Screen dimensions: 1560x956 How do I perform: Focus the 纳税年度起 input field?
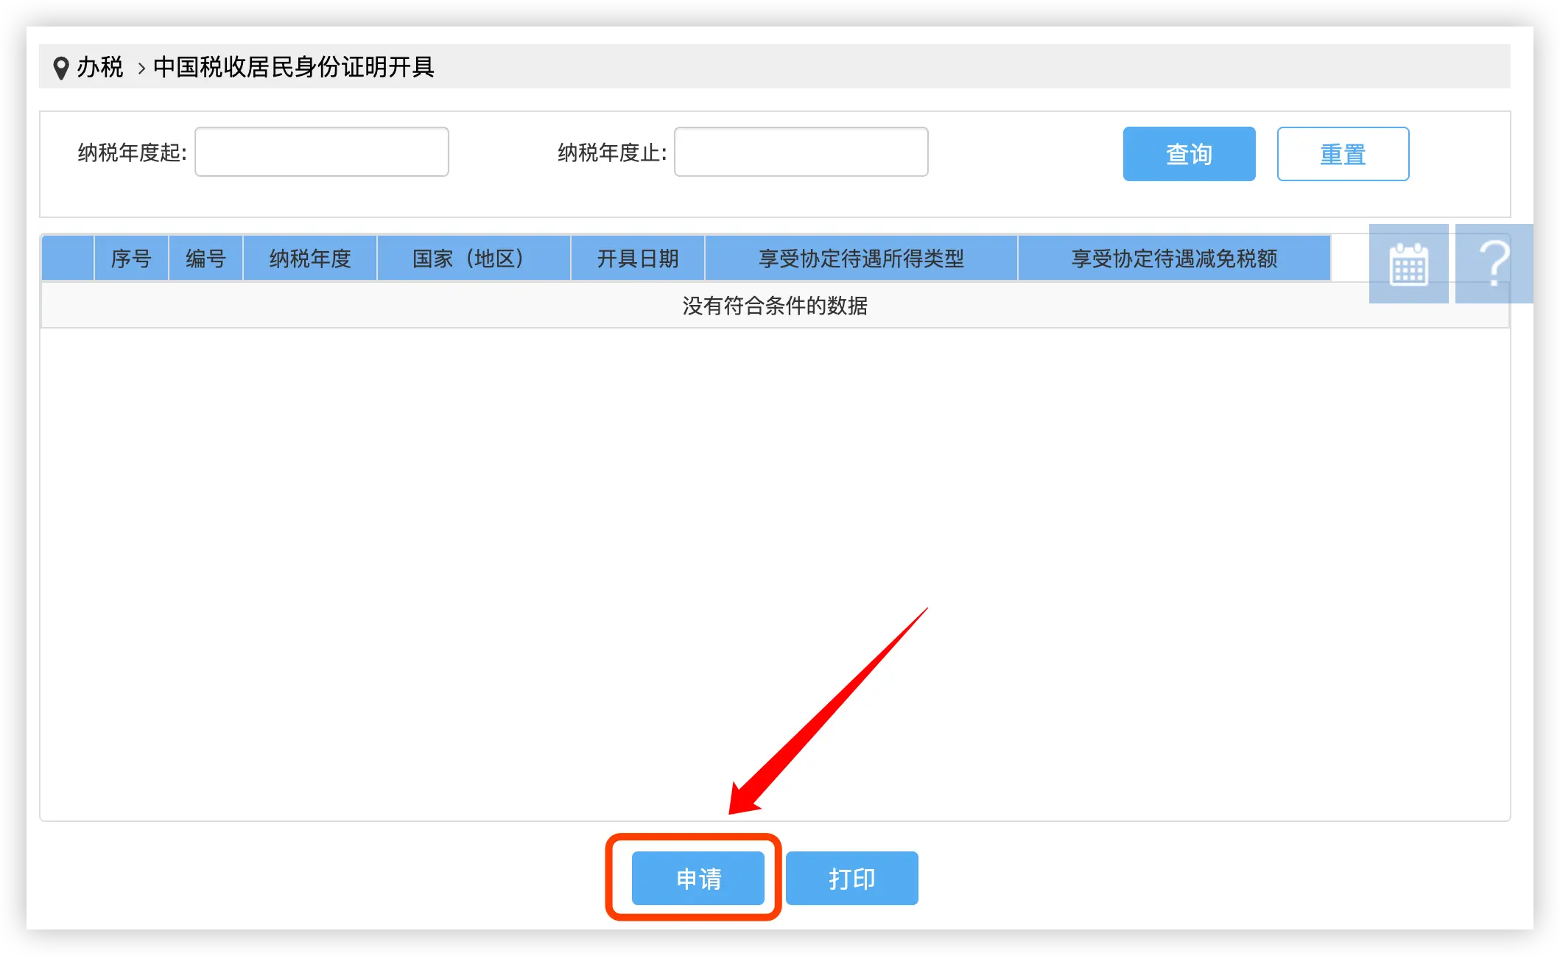(322, 152)
